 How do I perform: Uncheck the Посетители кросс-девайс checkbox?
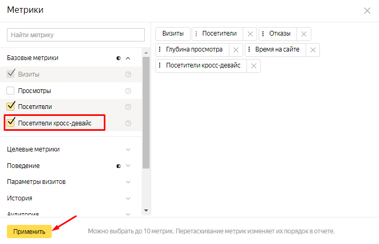(11, 123)
